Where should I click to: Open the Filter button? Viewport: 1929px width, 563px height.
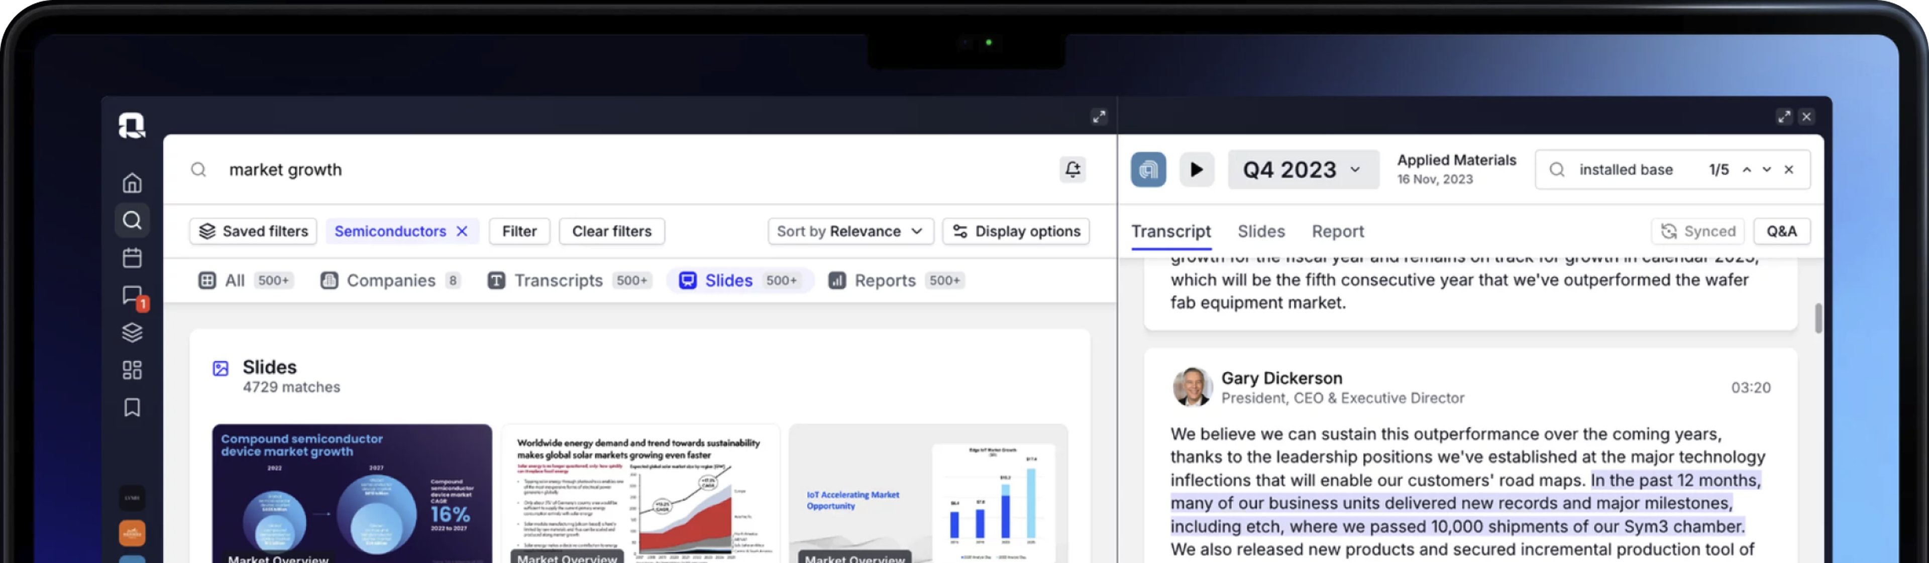click(519, 232)
